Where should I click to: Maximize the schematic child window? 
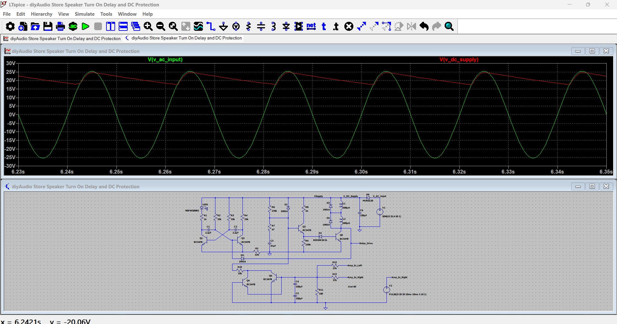(x=592, y=186)
